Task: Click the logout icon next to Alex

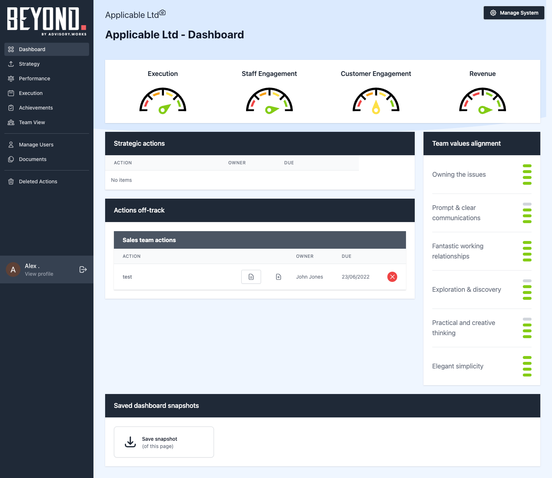Action: pos(83,269)
